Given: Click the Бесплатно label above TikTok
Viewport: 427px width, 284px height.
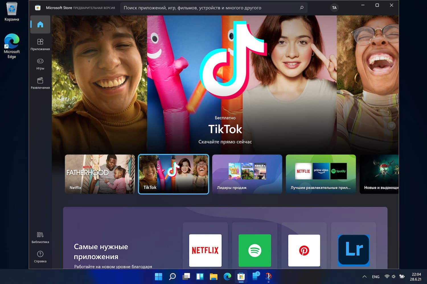Looking at the screenshot, I should [225, 118].
